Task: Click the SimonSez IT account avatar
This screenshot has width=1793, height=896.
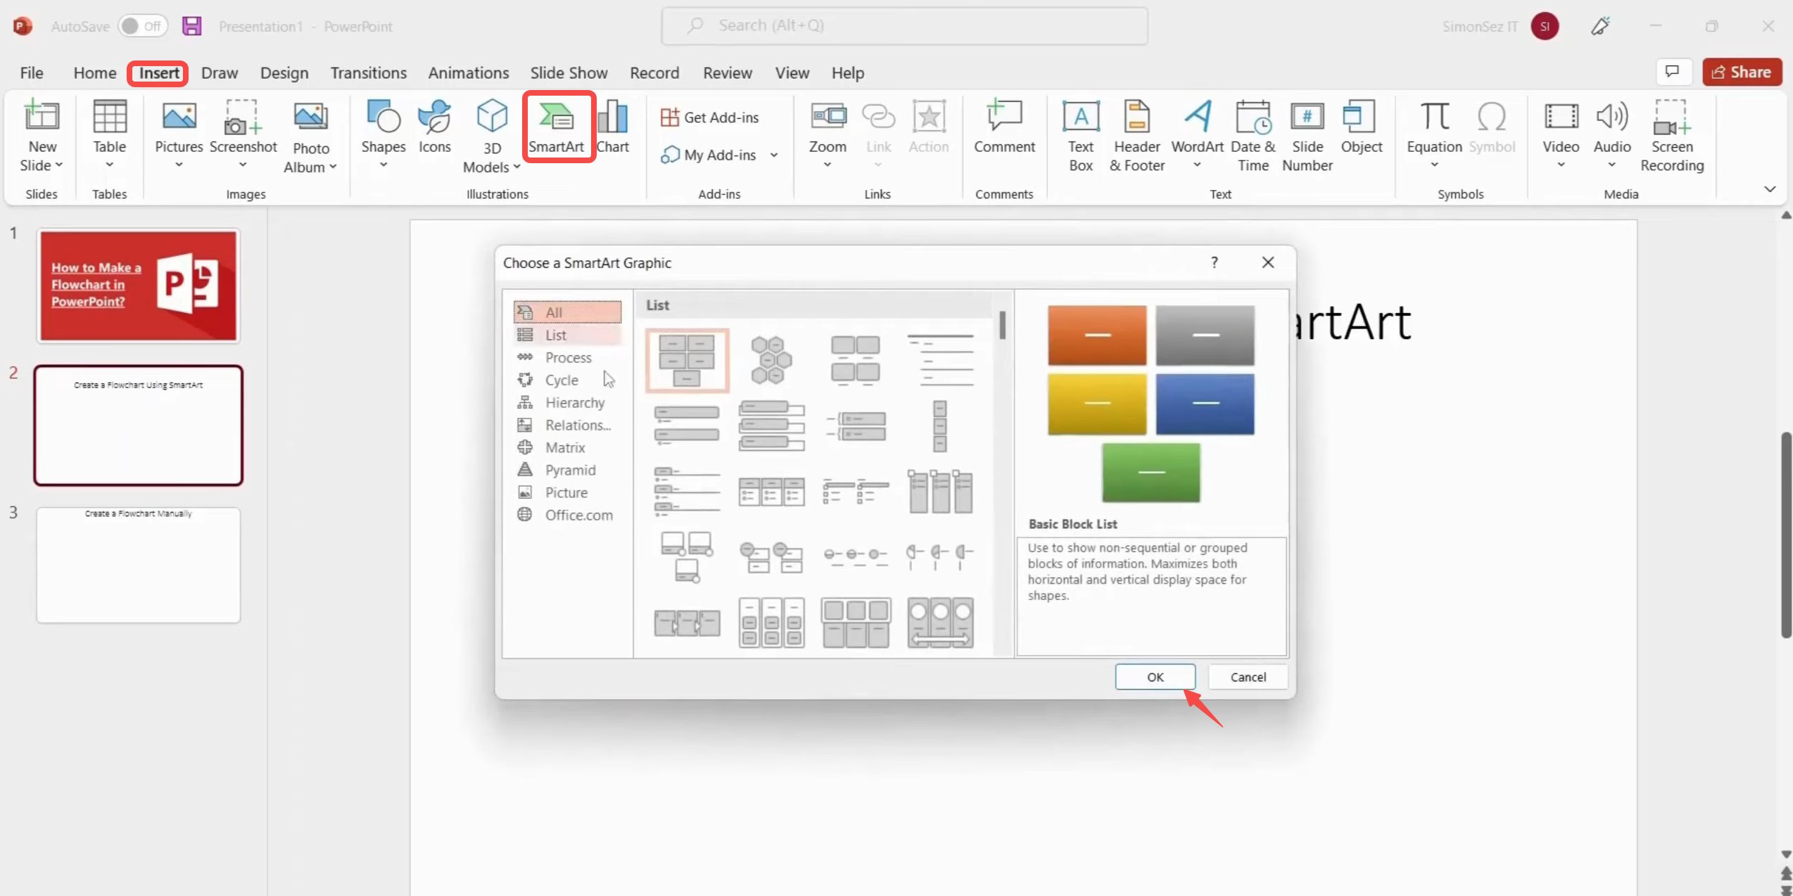Action: (1545, 26)
